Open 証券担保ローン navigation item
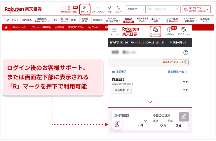Screen dimensions: 216x141 coord(205,20)
